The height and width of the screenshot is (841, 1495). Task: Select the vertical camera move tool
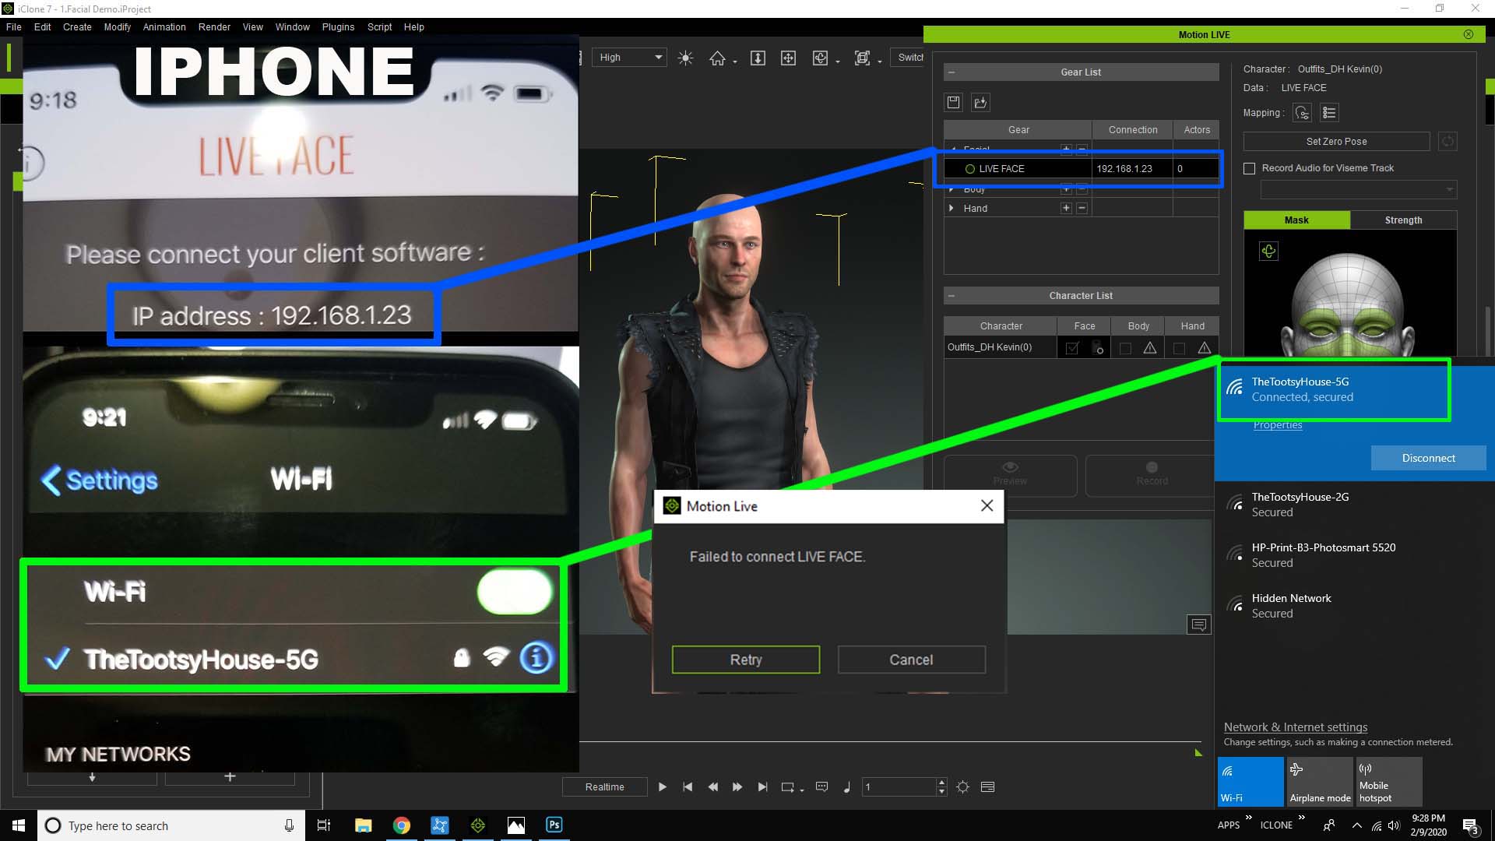(758, 58)
